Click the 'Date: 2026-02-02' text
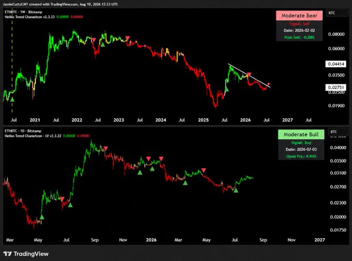Image resolution: width=352 pixels, height=261 pixels. [299, 31]
